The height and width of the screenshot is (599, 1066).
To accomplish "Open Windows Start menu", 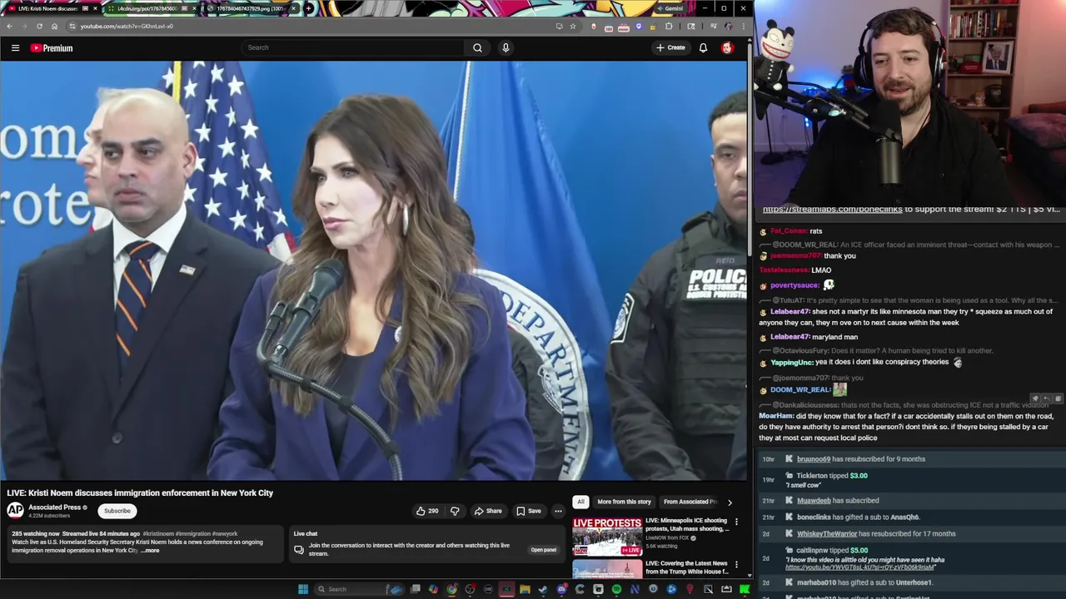I will pos(303,589).
